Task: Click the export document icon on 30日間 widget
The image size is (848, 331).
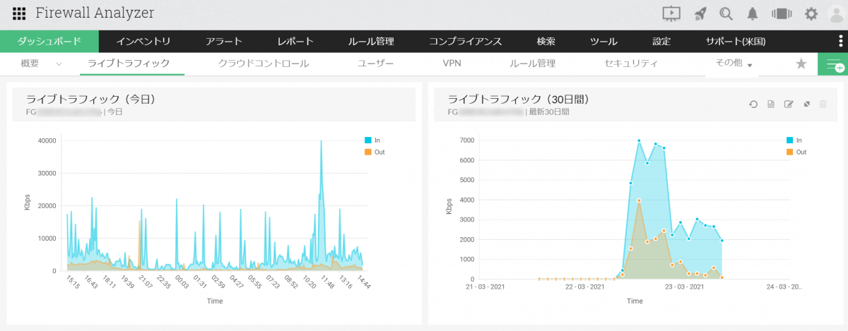Action: [x=771, y=104]
